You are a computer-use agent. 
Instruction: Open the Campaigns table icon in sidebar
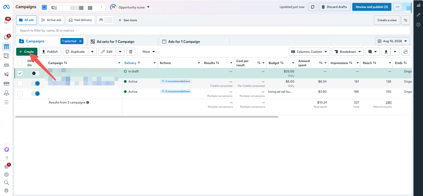click(x=6, y=47)
